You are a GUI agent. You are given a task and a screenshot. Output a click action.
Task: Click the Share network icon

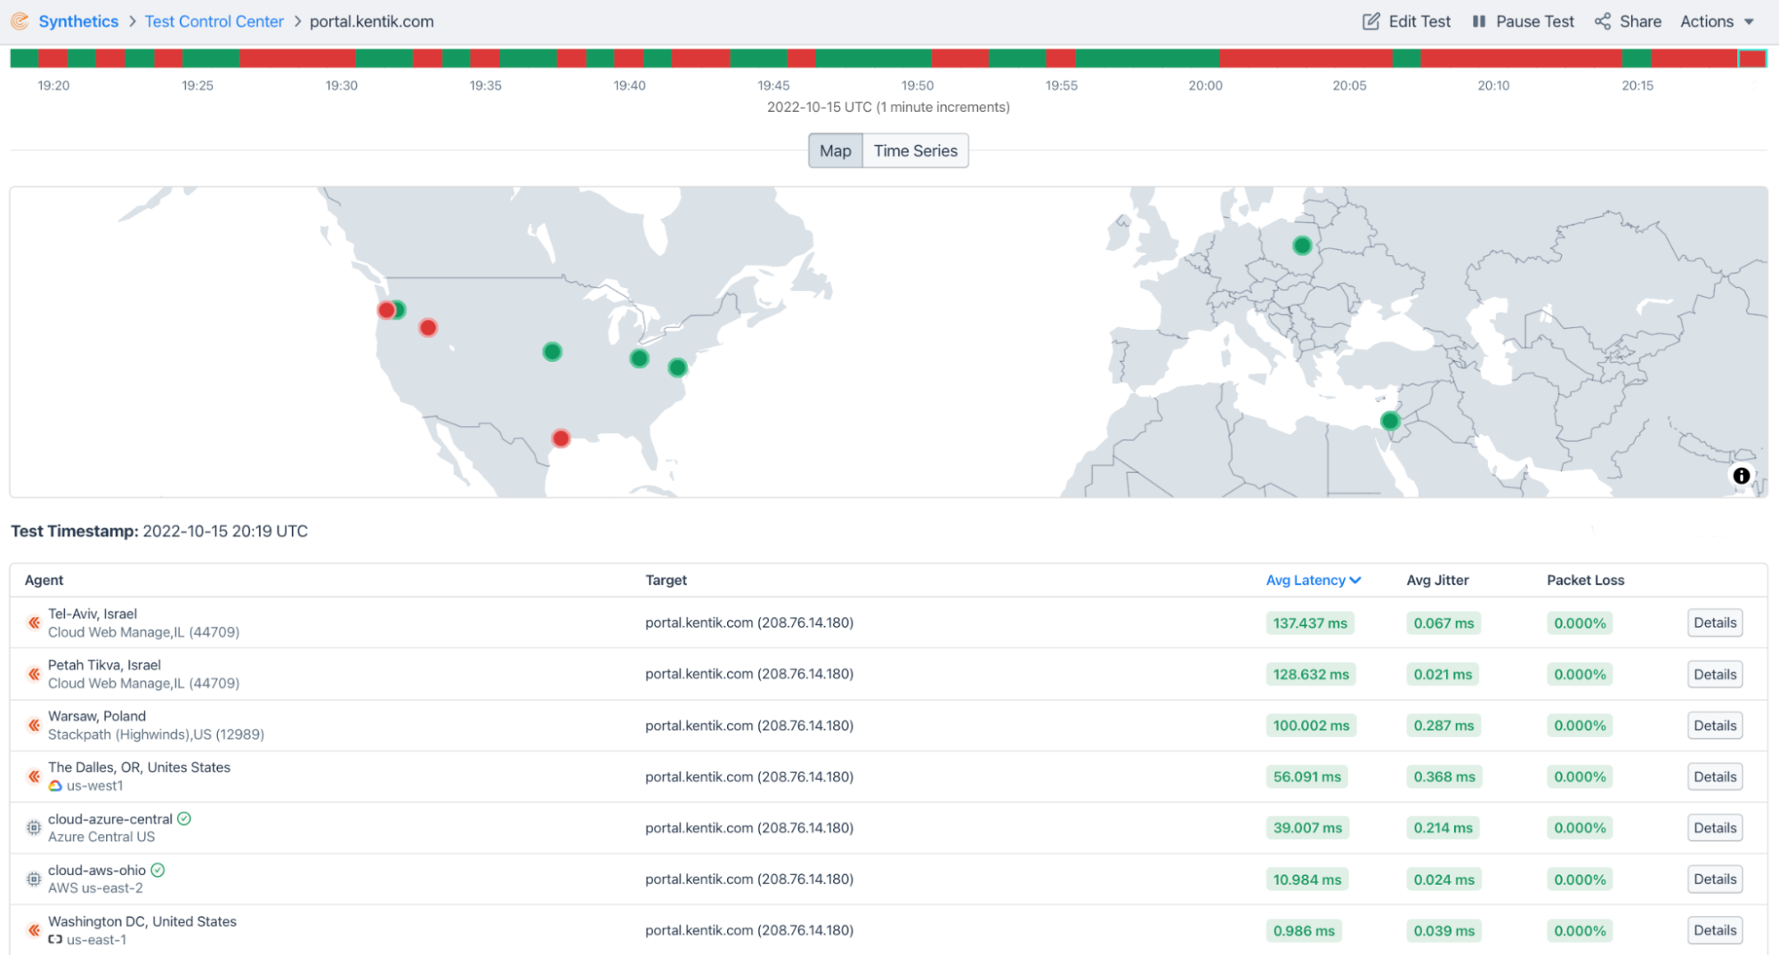1602,21
